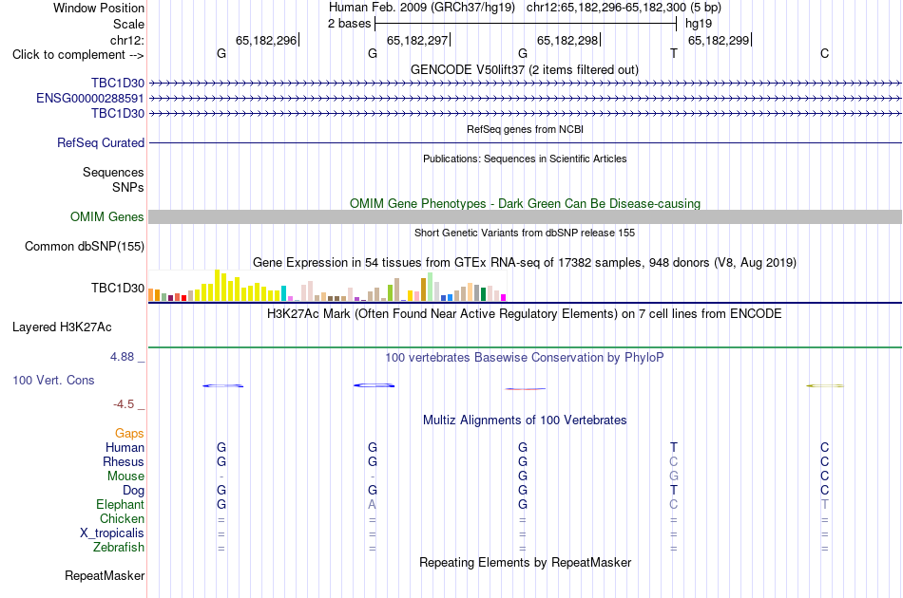Click the 'Human Feb. 2009 (GRCh37/hg19)' assembly text
The width and height of the screenshot is (903, 598).
(x=421, y=8)
